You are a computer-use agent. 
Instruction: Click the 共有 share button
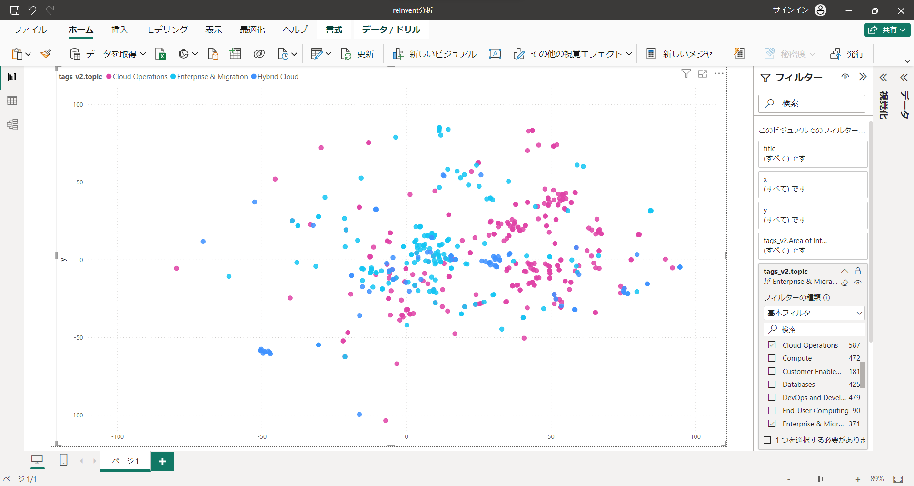(x=887, y=30)
